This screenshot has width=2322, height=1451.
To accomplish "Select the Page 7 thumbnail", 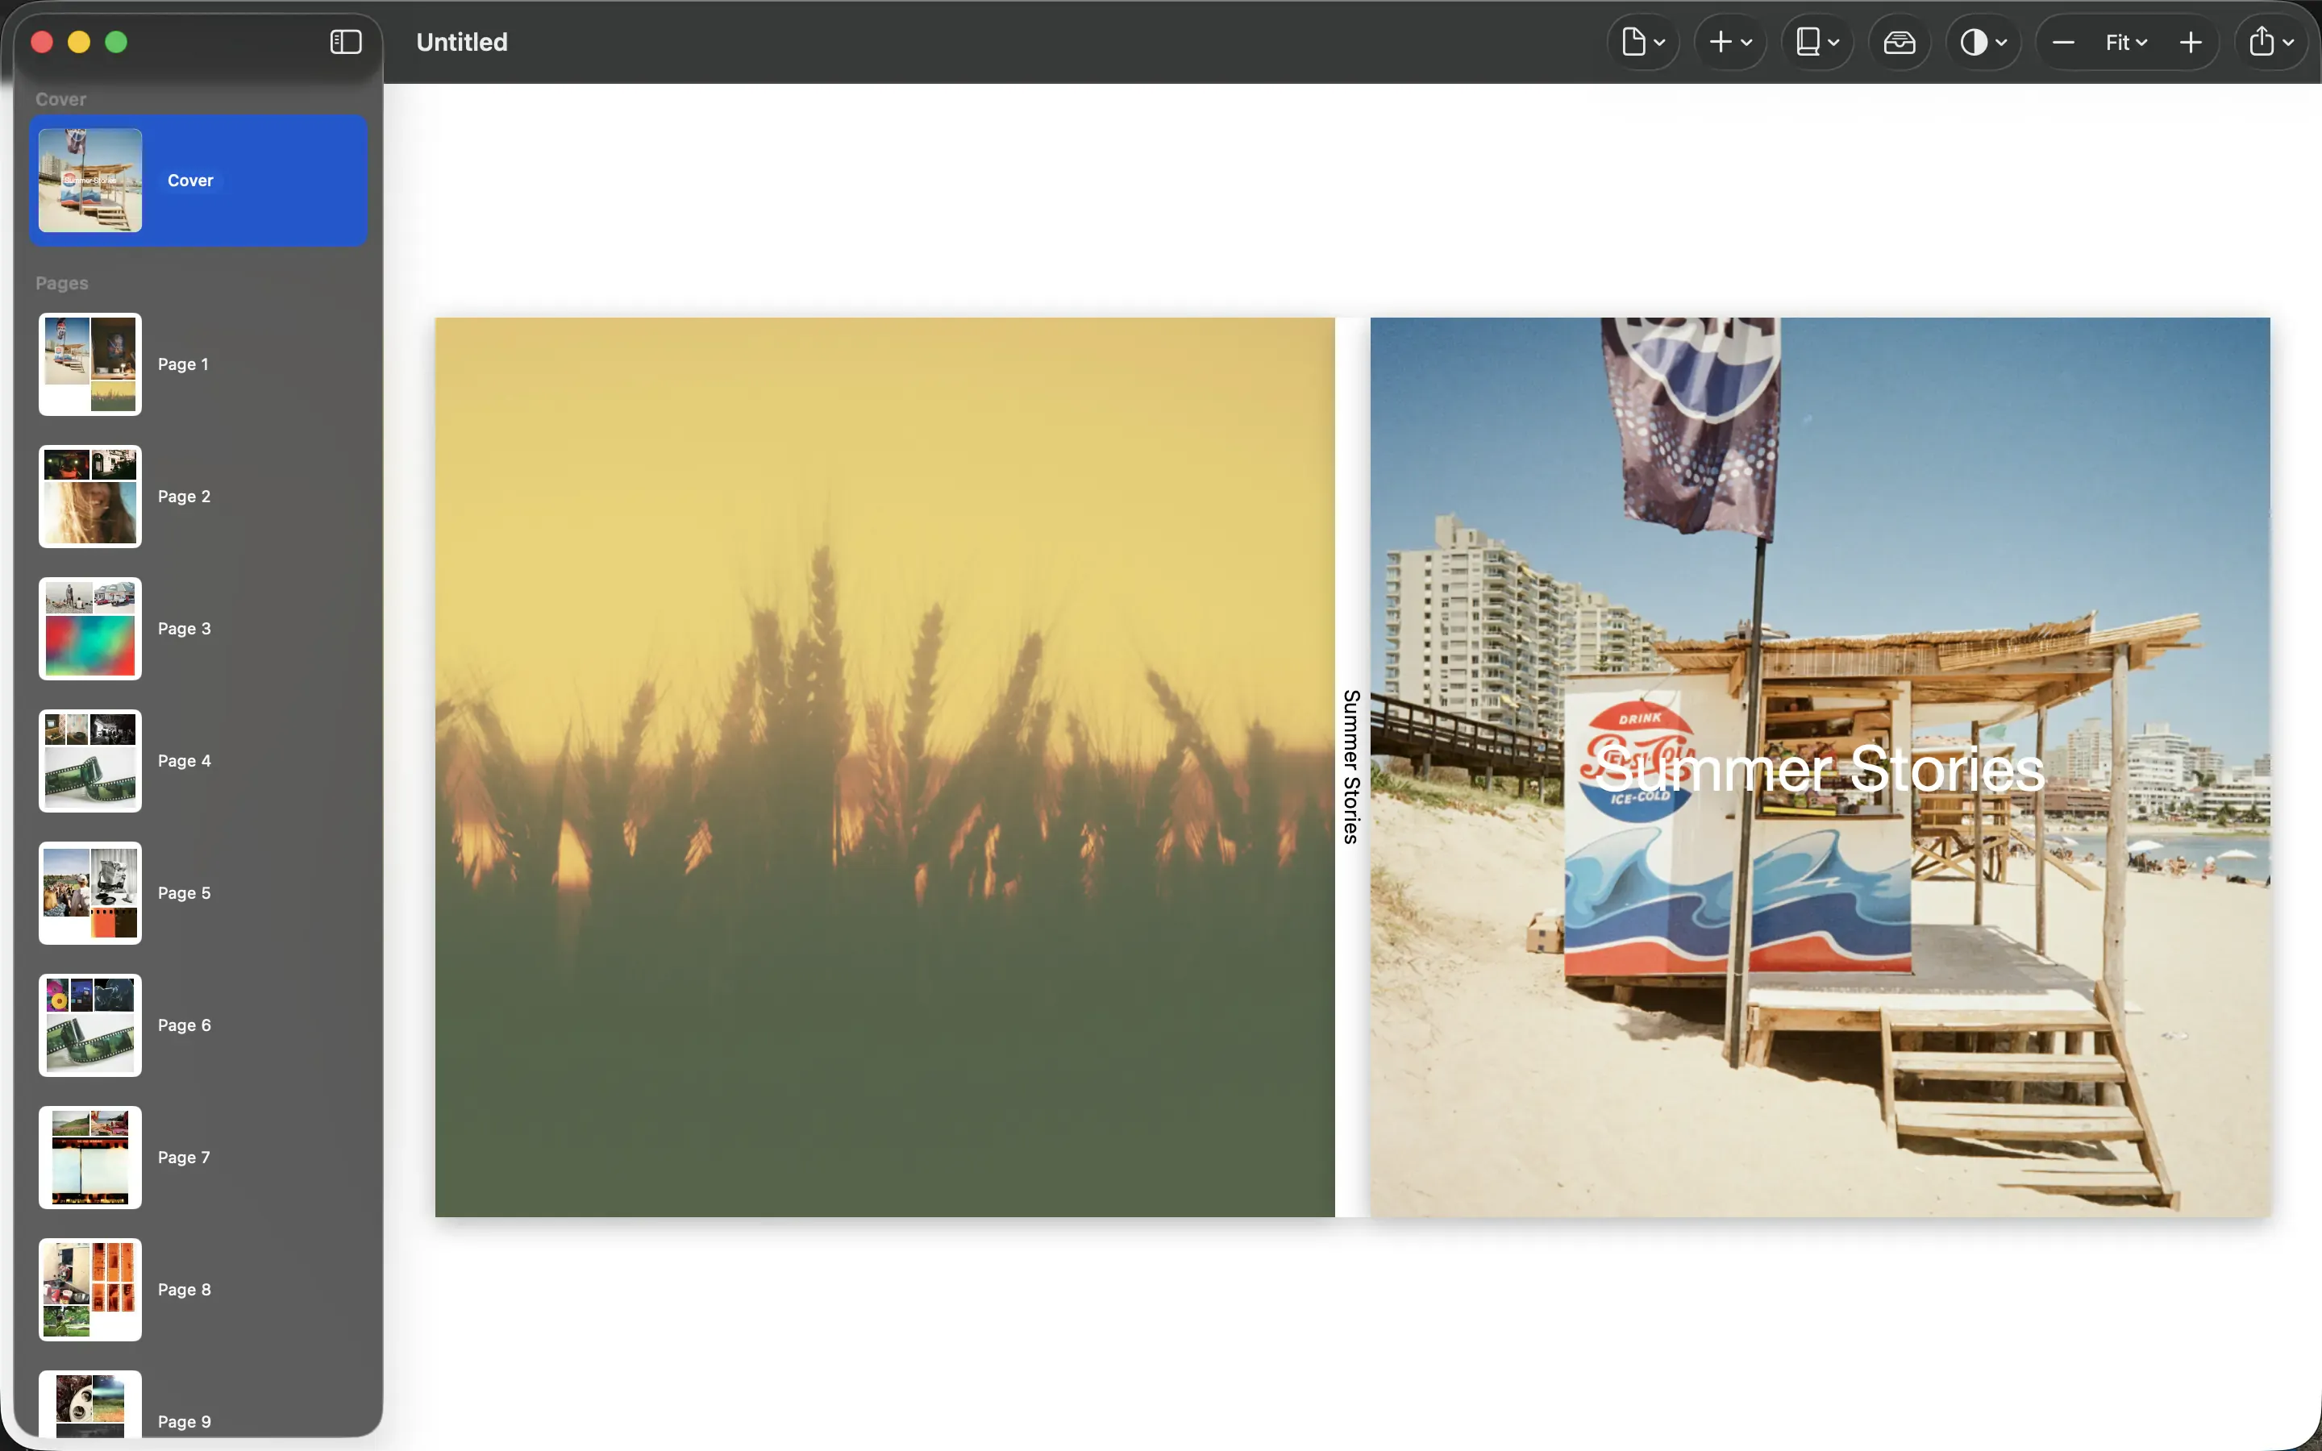I will [90, 1158].
